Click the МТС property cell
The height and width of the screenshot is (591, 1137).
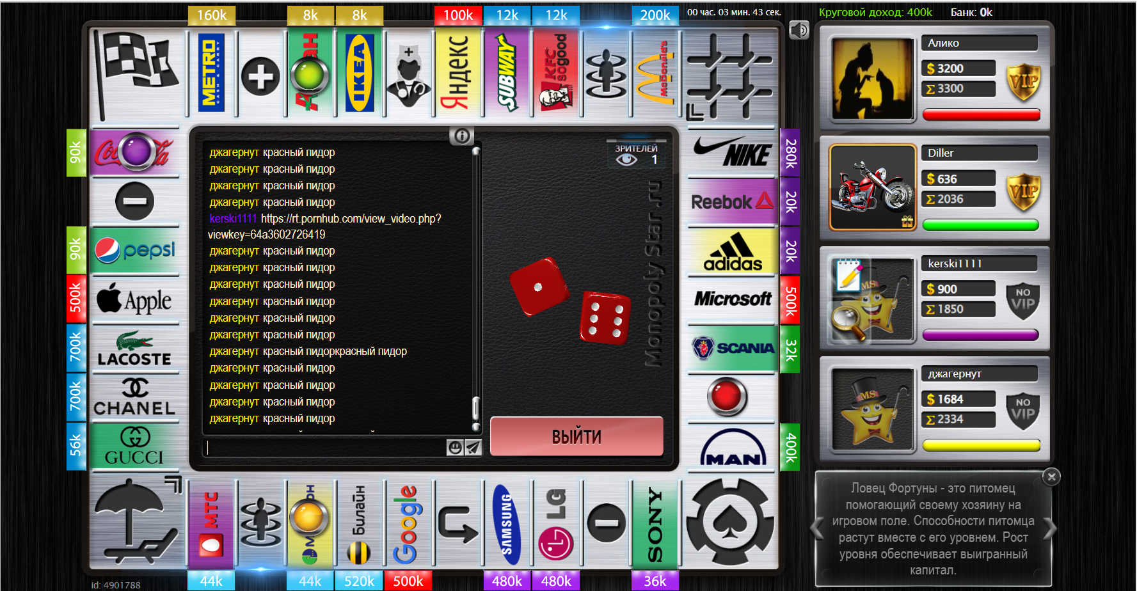click(212, 524)
